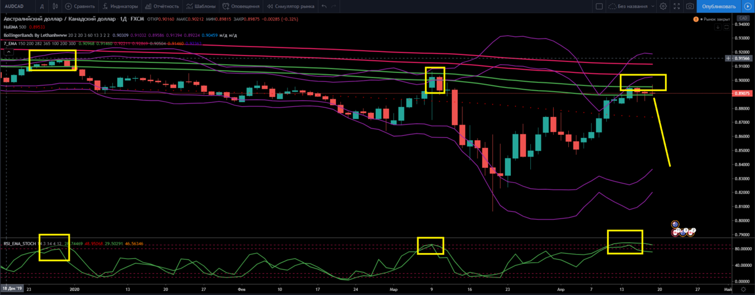Open the Индикаторы indicators menu
Viewport: 755px width, 295px height.
tap(120, 6)
